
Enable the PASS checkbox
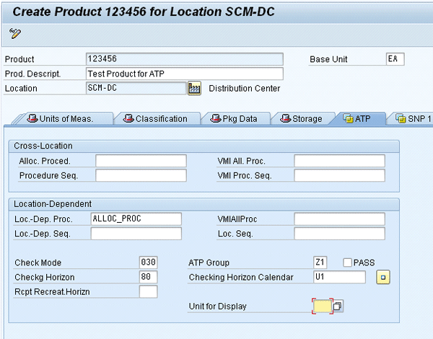348,263
